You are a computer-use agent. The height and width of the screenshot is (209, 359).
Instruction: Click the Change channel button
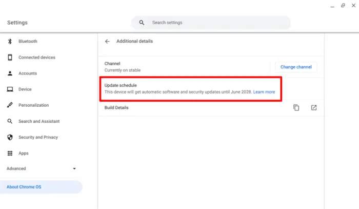[296, 67]
